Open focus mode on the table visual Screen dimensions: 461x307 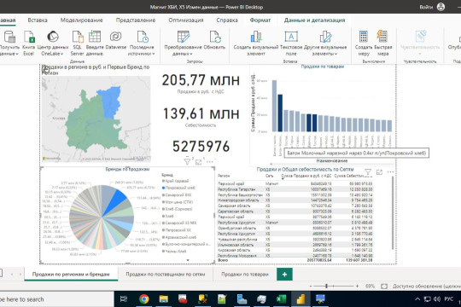379,172
